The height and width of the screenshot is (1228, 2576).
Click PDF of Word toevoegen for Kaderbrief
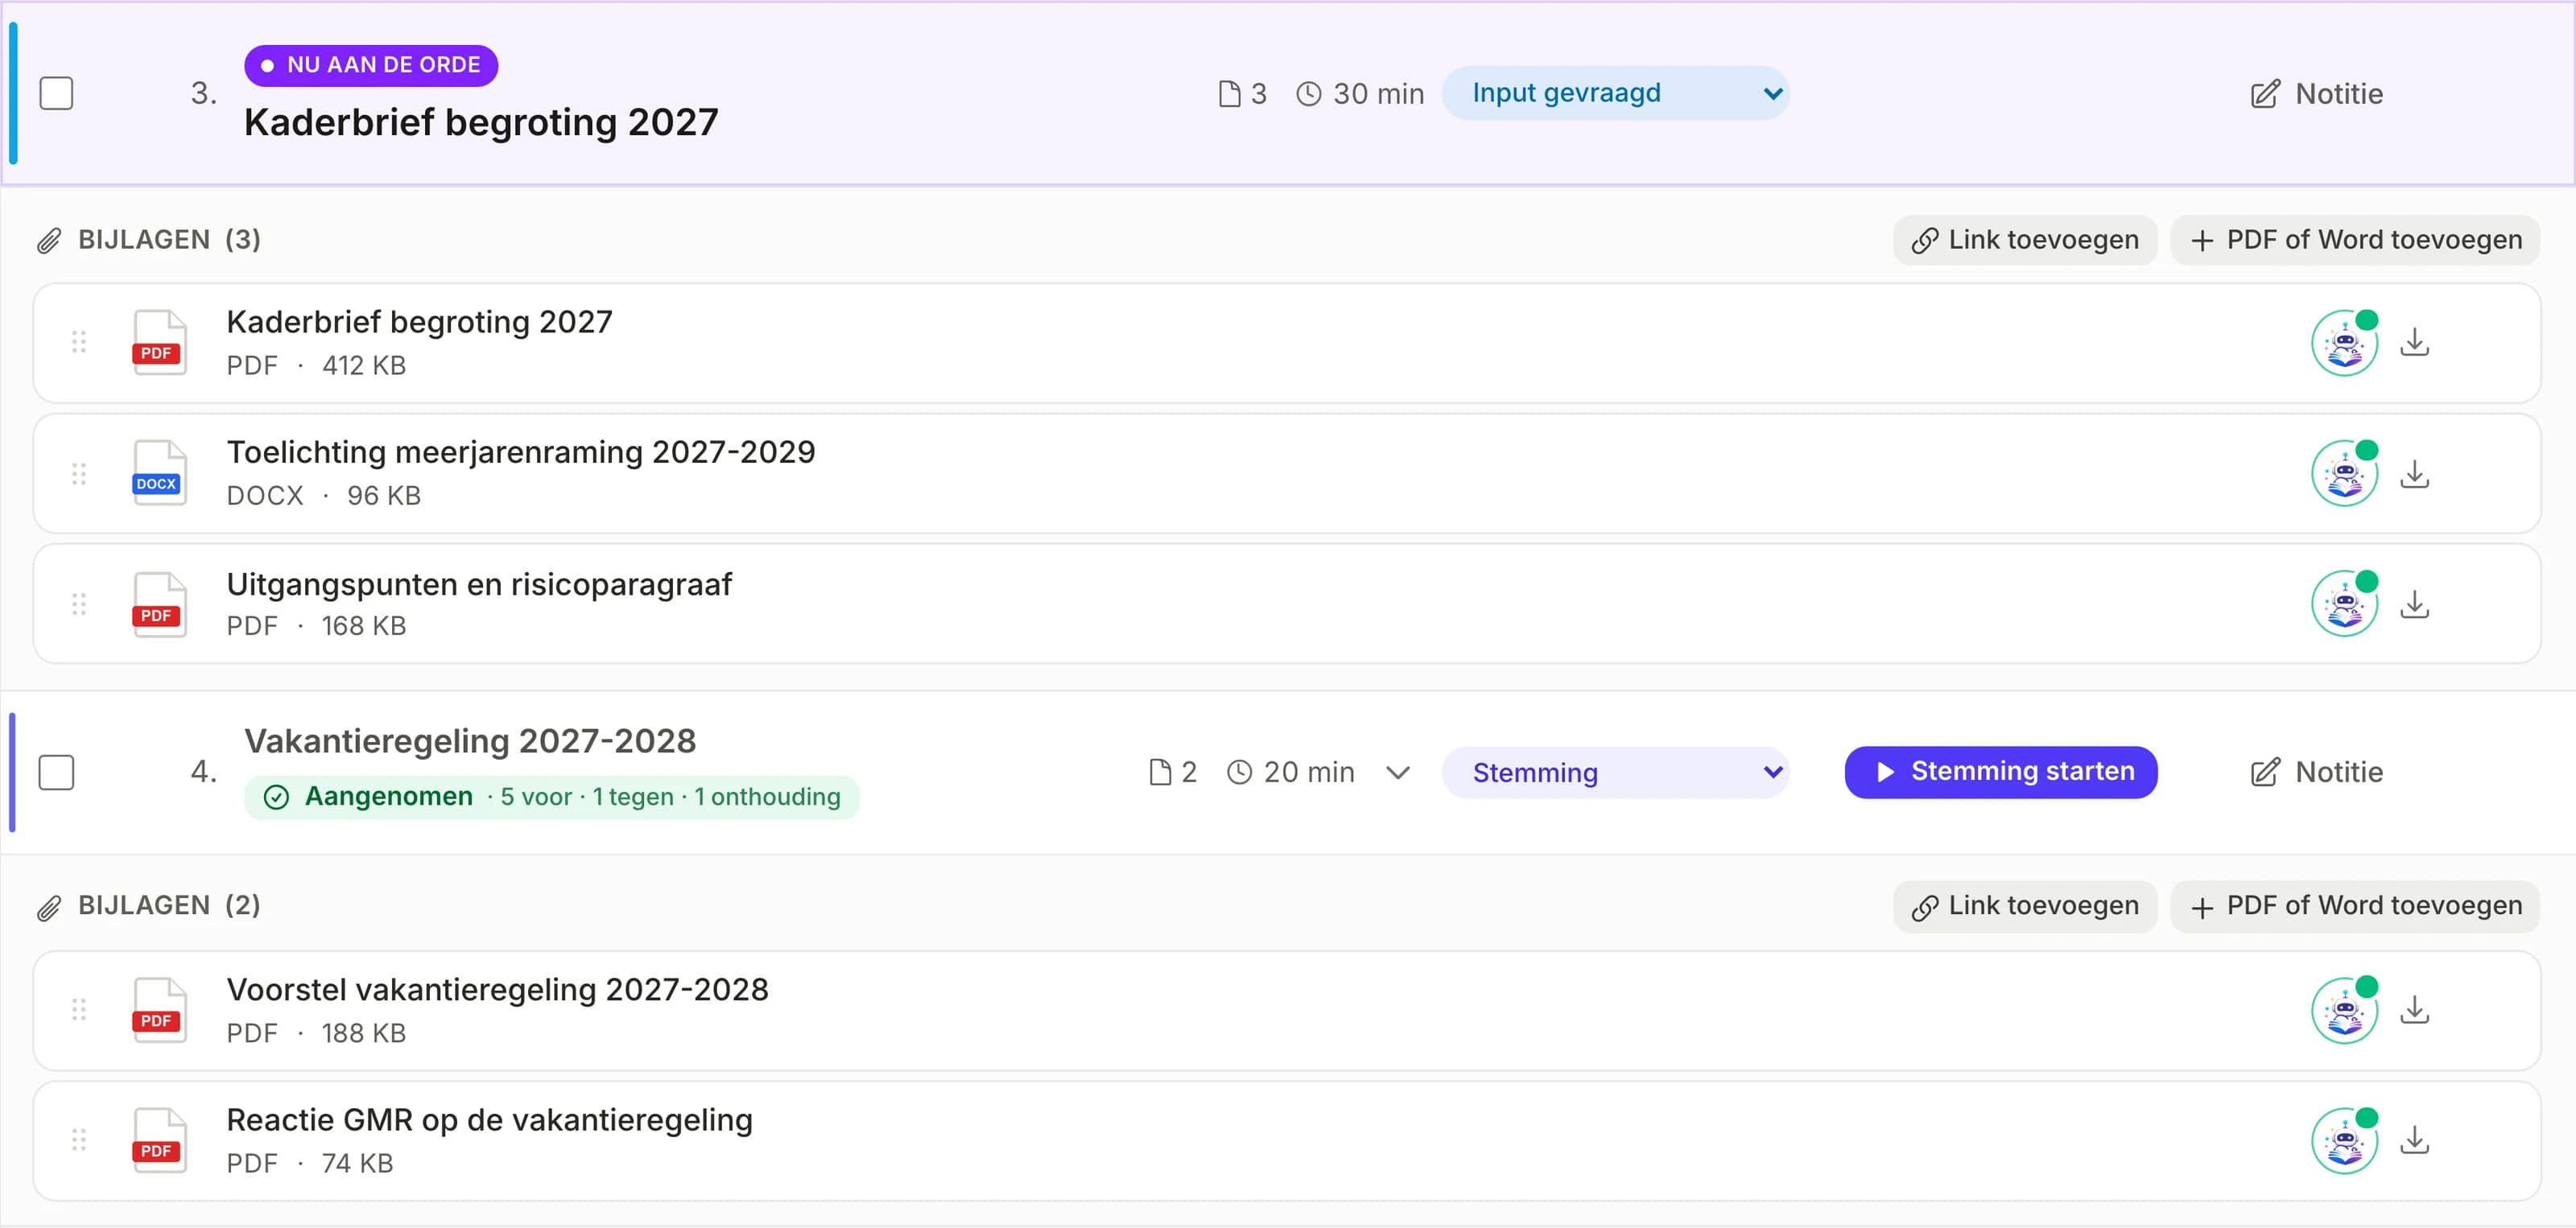2355,240
